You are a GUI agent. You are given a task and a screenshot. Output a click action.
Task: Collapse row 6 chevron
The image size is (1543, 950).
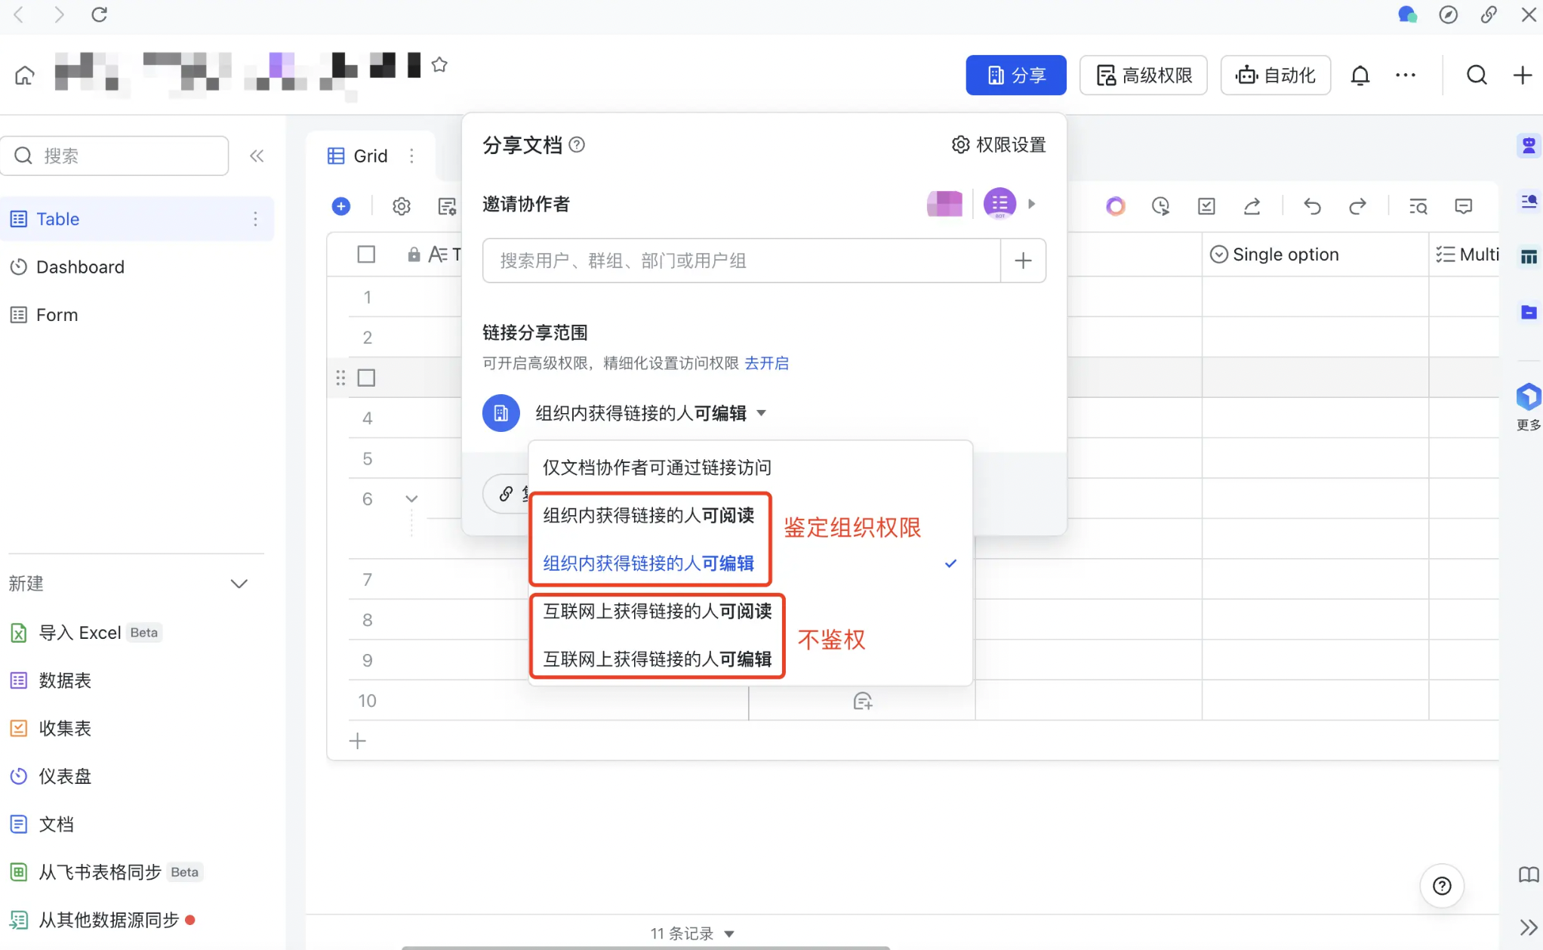[x=411, y=498]
